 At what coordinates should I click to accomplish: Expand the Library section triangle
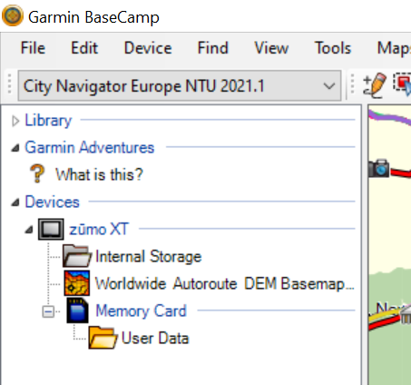coord(15,121)
